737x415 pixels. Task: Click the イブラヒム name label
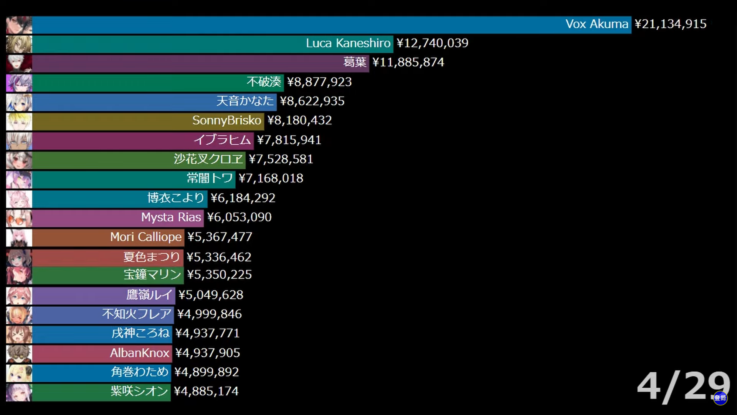coord(222,140)
